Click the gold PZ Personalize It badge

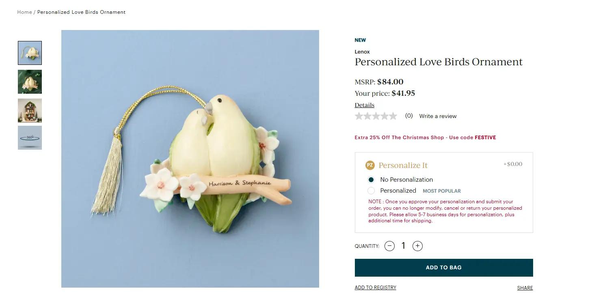coord(370,165)
